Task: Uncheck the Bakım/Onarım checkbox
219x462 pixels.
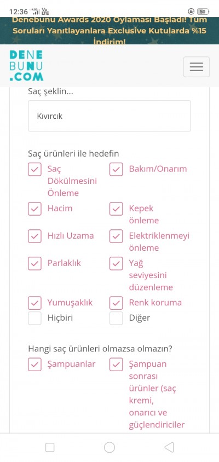Action: click(116, 170)
